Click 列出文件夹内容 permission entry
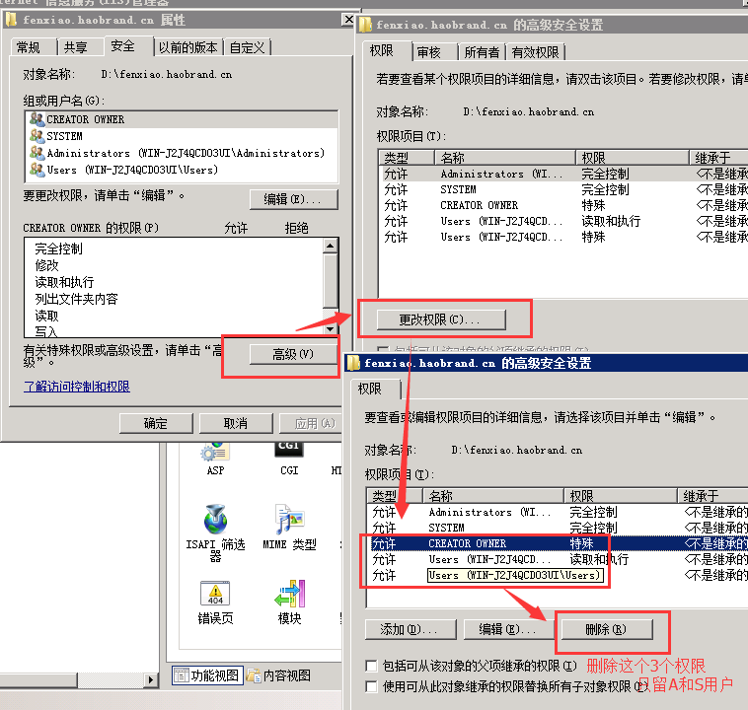The height and width of the screenshot is (710, 748). coord(76,299)
